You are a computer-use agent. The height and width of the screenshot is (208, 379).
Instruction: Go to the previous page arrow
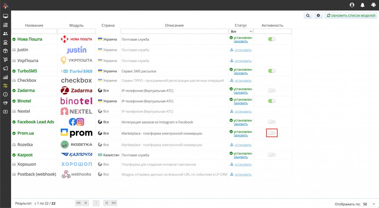tap(85, 203)
